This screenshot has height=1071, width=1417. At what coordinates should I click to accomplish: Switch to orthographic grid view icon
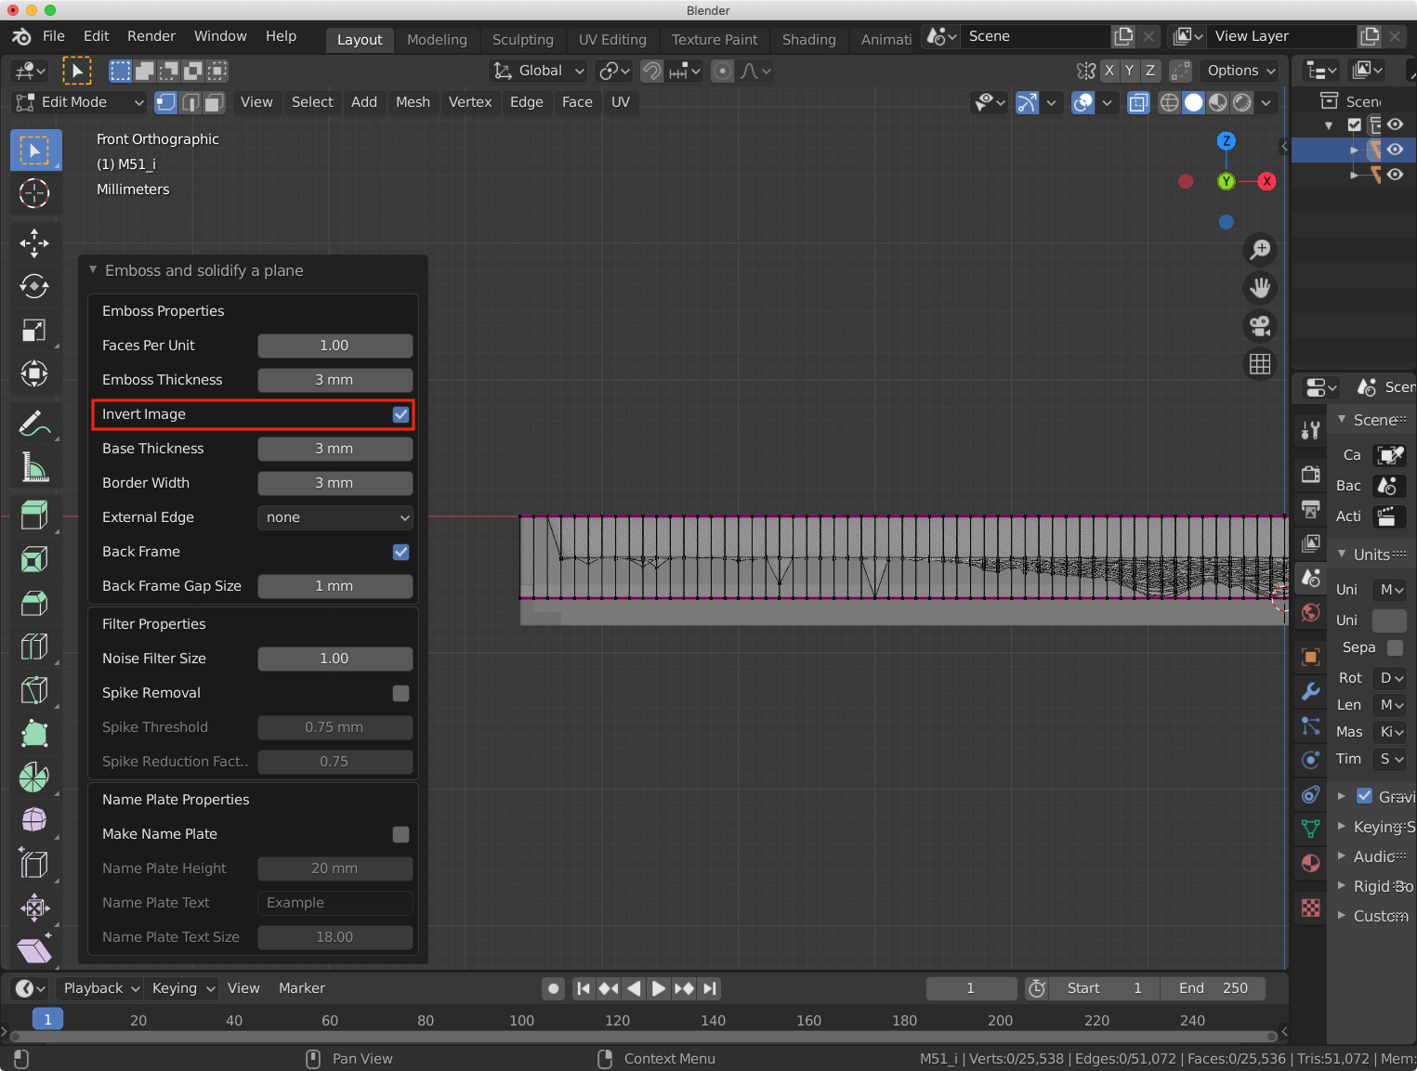[1260, 364]
